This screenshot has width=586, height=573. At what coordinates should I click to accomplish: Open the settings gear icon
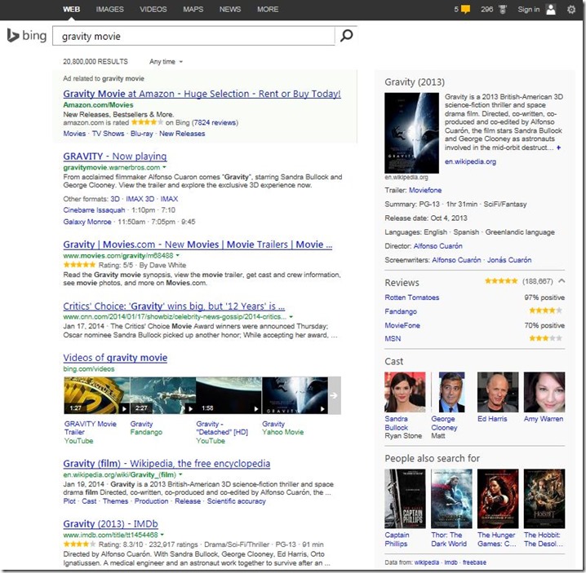(x=571, y=9)
